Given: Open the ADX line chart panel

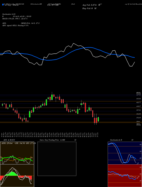Looking at the screenshot, I should (x=17, y=153).
